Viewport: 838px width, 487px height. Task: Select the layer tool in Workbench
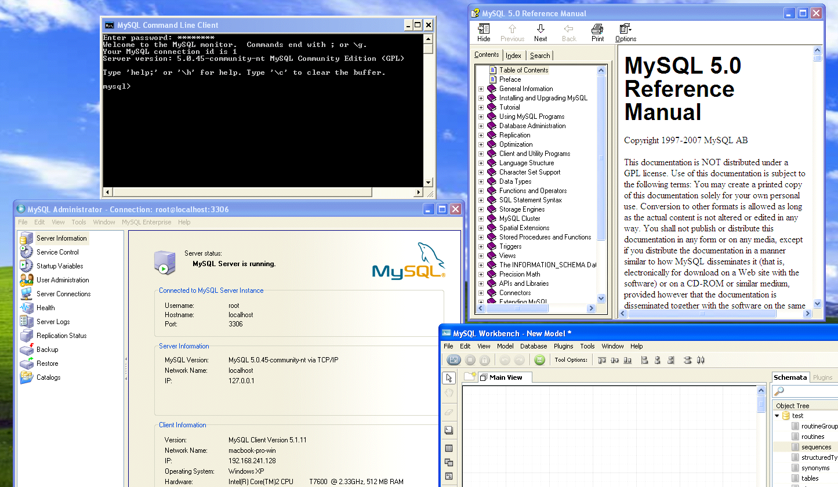[449, 430]
